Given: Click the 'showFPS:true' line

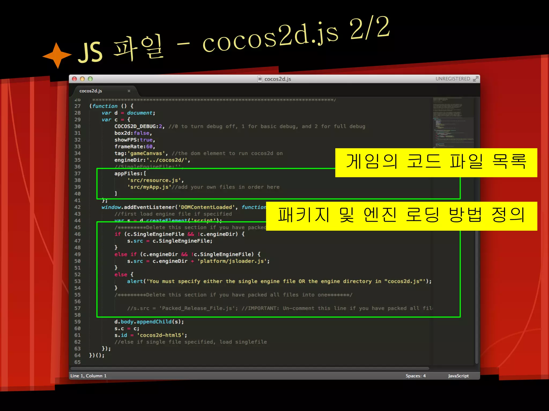Looking at the screenshot, I should click(x=135, y=140).
